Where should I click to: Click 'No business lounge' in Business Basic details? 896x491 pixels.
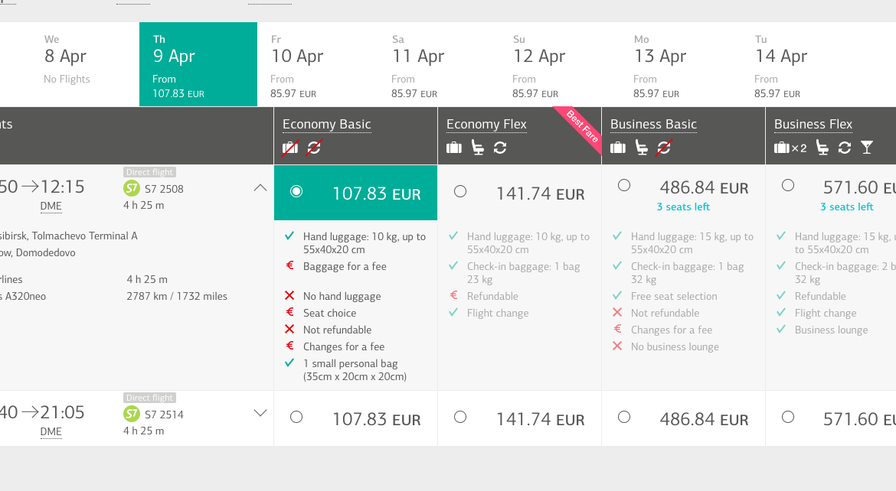[x=675, y=346]
